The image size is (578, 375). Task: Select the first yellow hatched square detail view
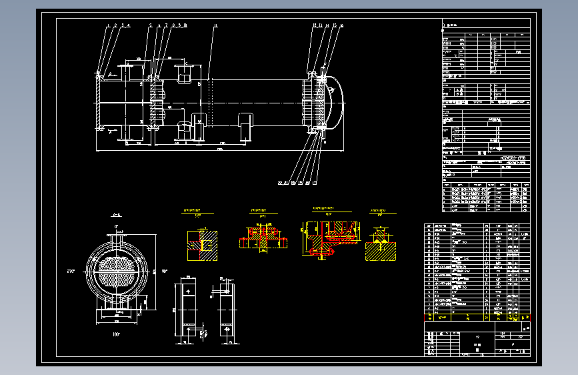click(x=202, y=245)
